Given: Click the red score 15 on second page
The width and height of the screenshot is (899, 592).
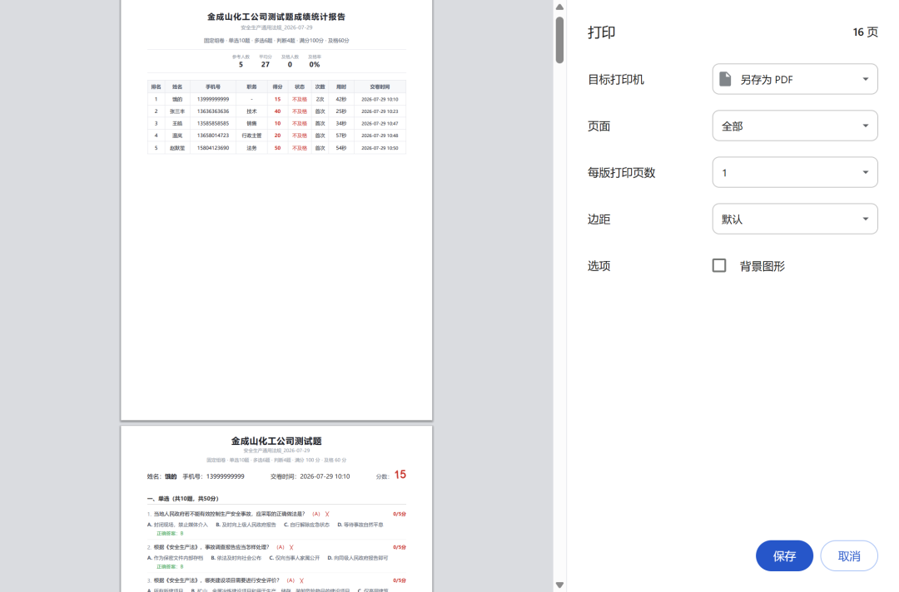Looking at the screenshot, I should coord(400,475).
